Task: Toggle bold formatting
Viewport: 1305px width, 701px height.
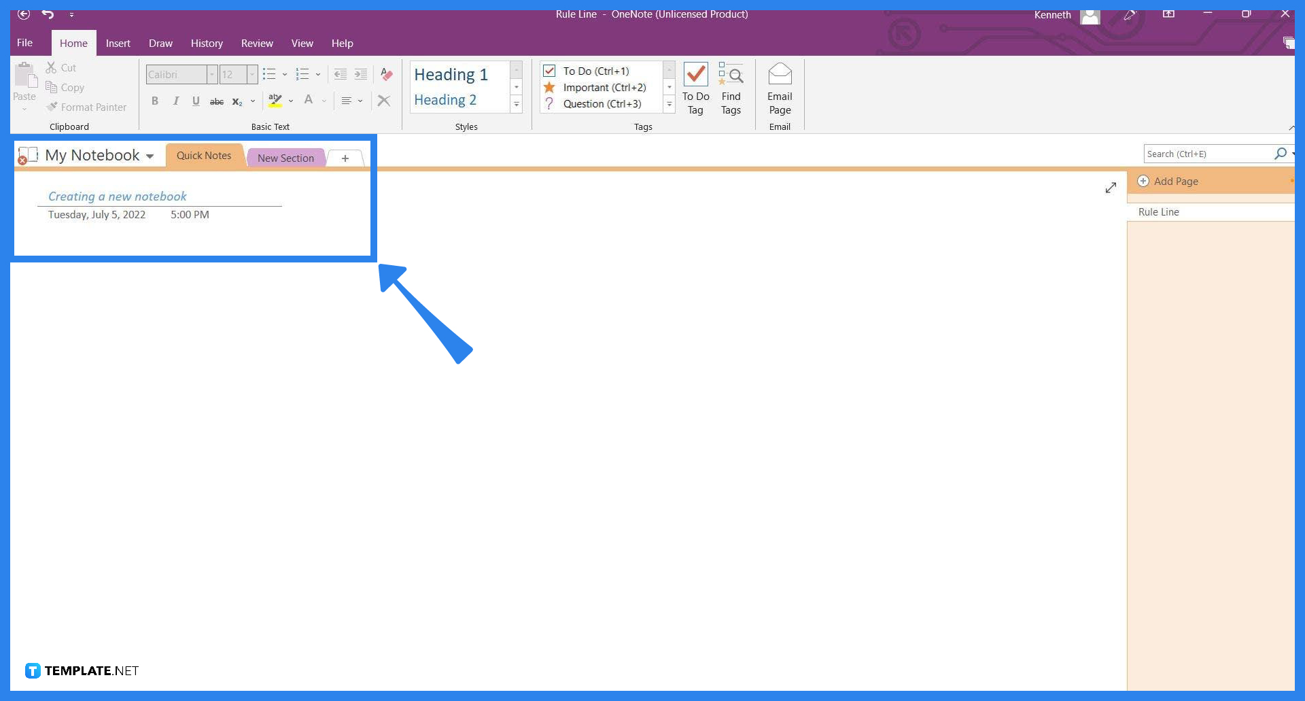Action: pos(154,101)
